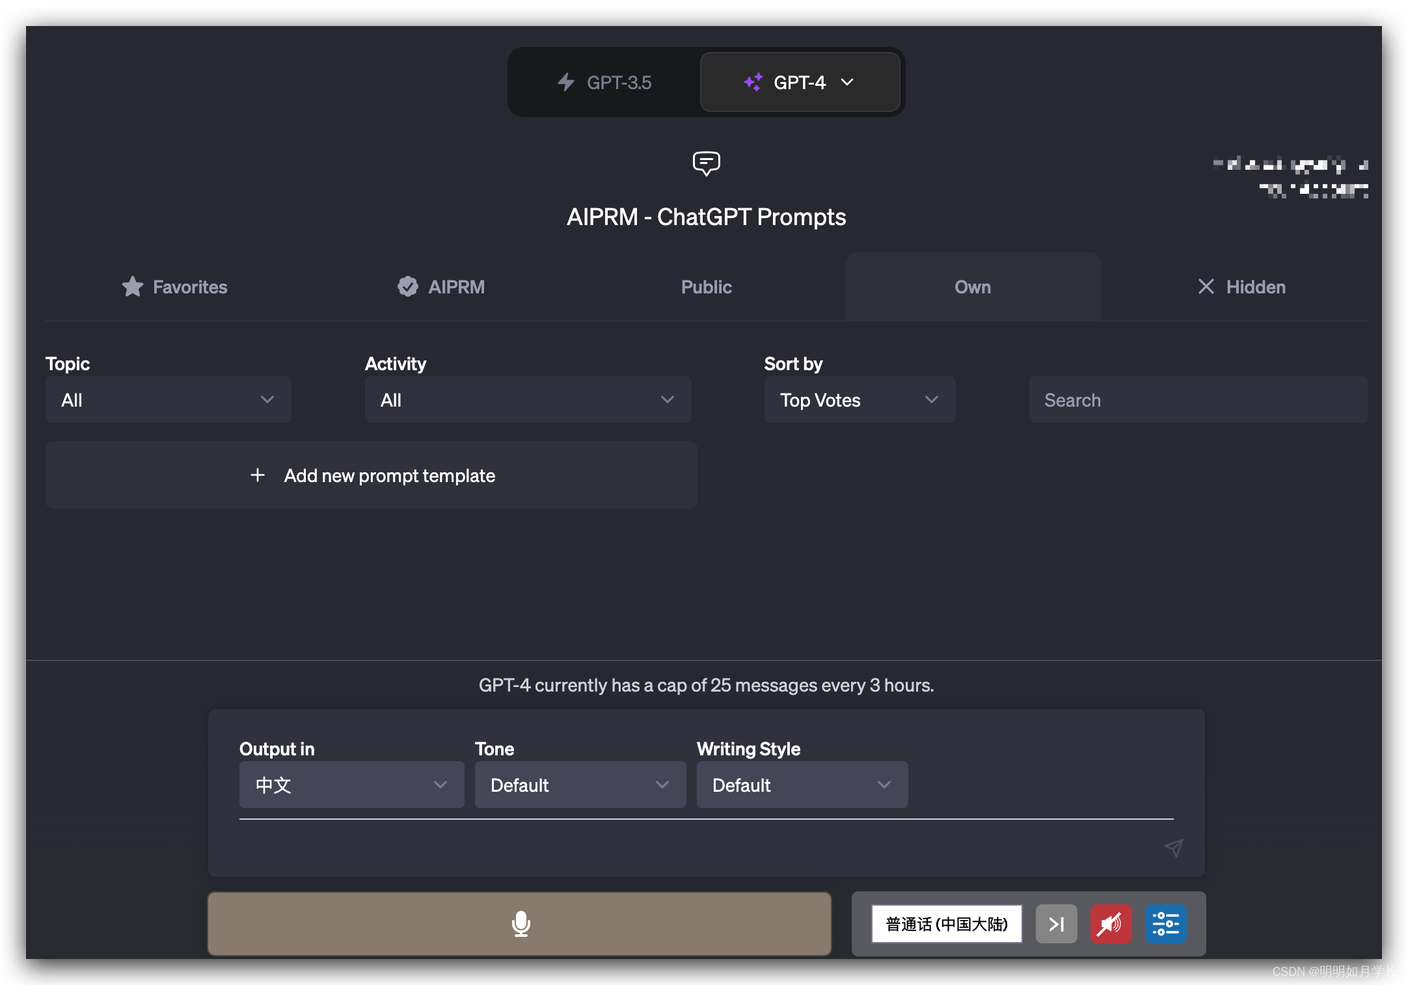The image size is (1408, 985).
Task: Open the Output in language dropdown
Action: point(351,785)
